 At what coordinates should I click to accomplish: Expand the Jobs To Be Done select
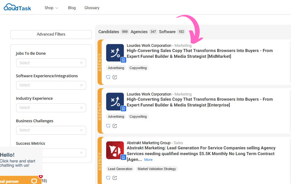(x=51, y=63)
